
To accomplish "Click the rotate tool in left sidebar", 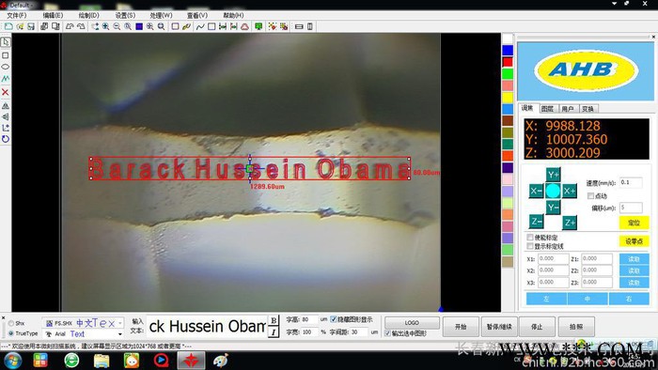I will click(6, 139).
